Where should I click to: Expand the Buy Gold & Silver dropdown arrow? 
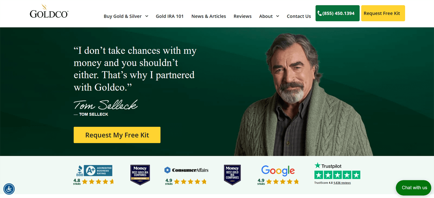click(147, 16)
